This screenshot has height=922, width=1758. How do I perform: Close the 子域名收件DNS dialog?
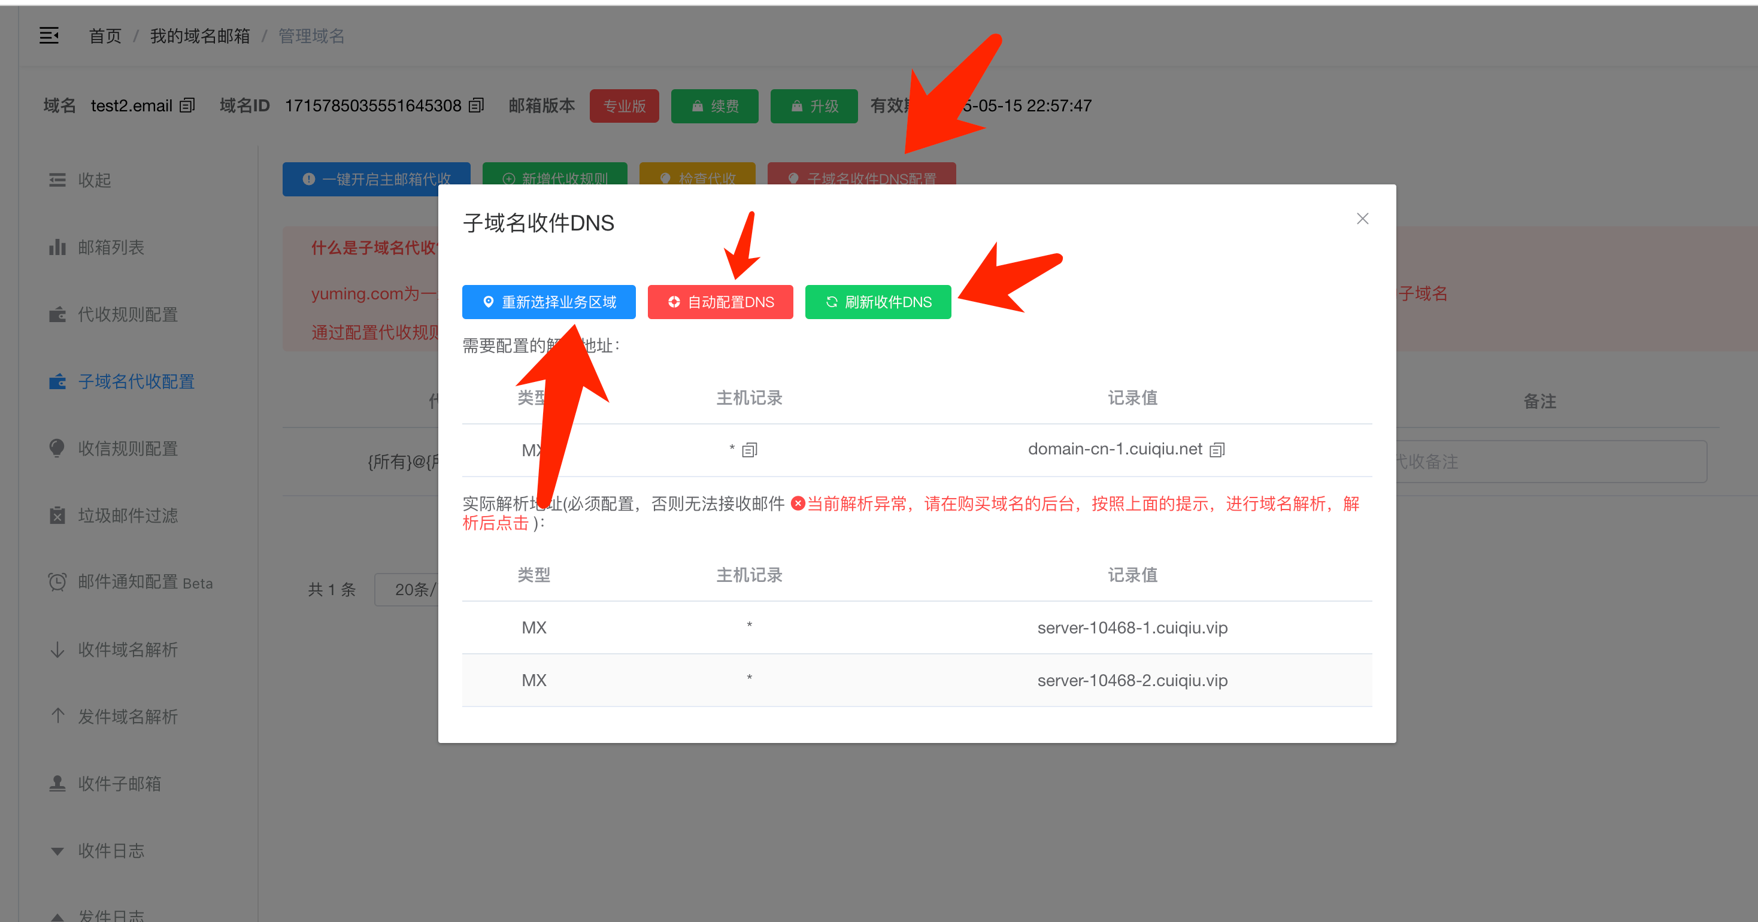tap(1362, 219)
